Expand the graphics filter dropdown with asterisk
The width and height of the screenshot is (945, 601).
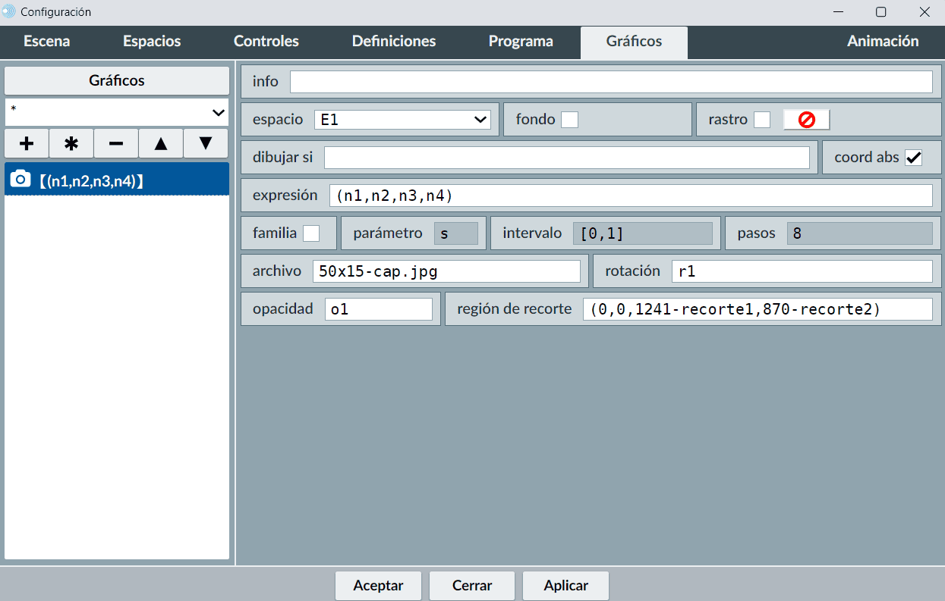point(117,112)
